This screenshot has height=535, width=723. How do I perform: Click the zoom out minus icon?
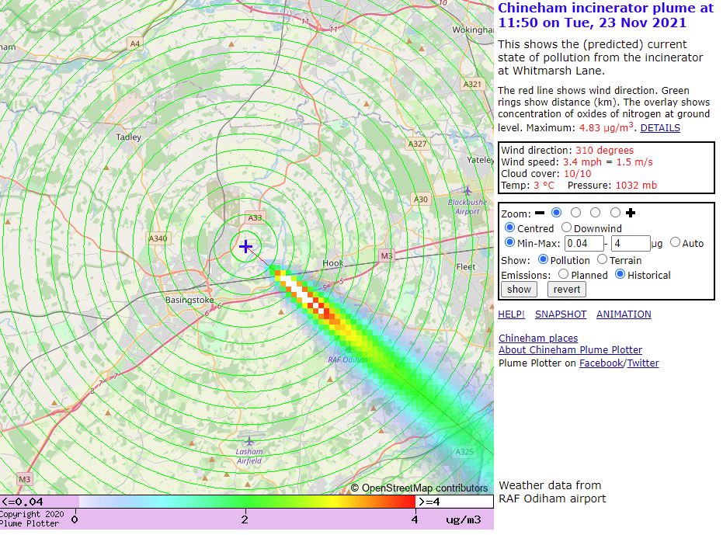click(540, 213)
